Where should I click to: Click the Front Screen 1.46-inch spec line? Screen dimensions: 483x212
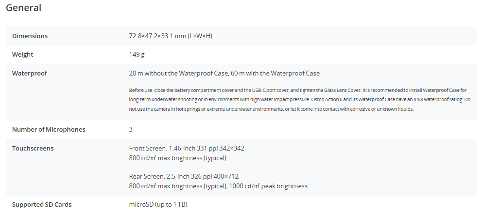(190, 148)
